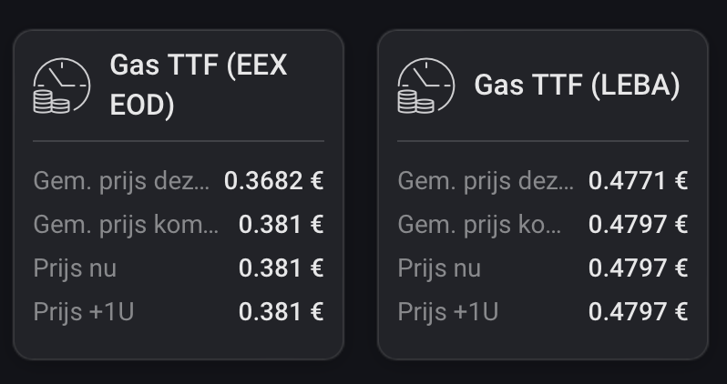Click the 0.4771 € value in LEBA card
Image resolution: width=727 pixels, height=384 pixels.
point(638,180)
